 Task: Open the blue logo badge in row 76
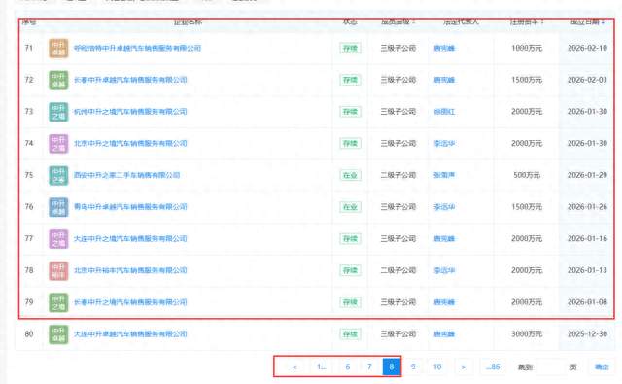[x=58, y=207]
